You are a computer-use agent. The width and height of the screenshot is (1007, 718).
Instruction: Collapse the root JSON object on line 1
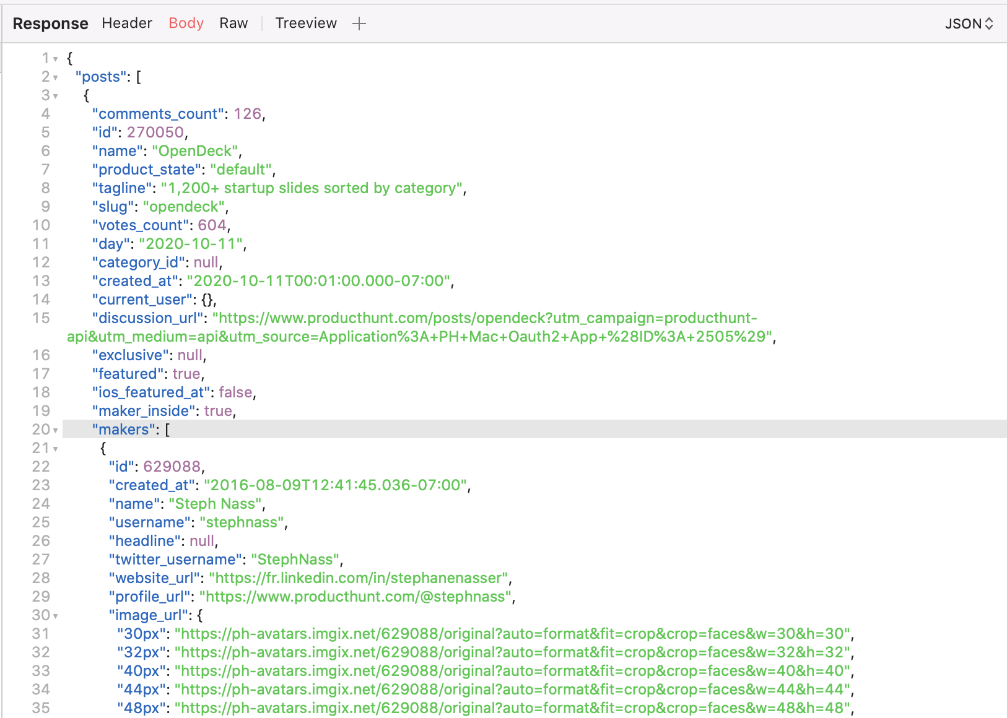(56, 58)
